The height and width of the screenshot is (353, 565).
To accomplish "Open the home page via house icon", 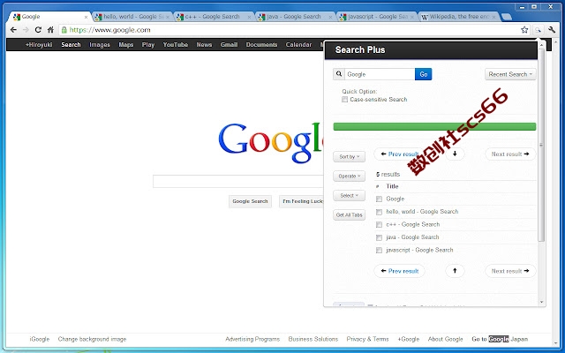I will coord(50,30).
